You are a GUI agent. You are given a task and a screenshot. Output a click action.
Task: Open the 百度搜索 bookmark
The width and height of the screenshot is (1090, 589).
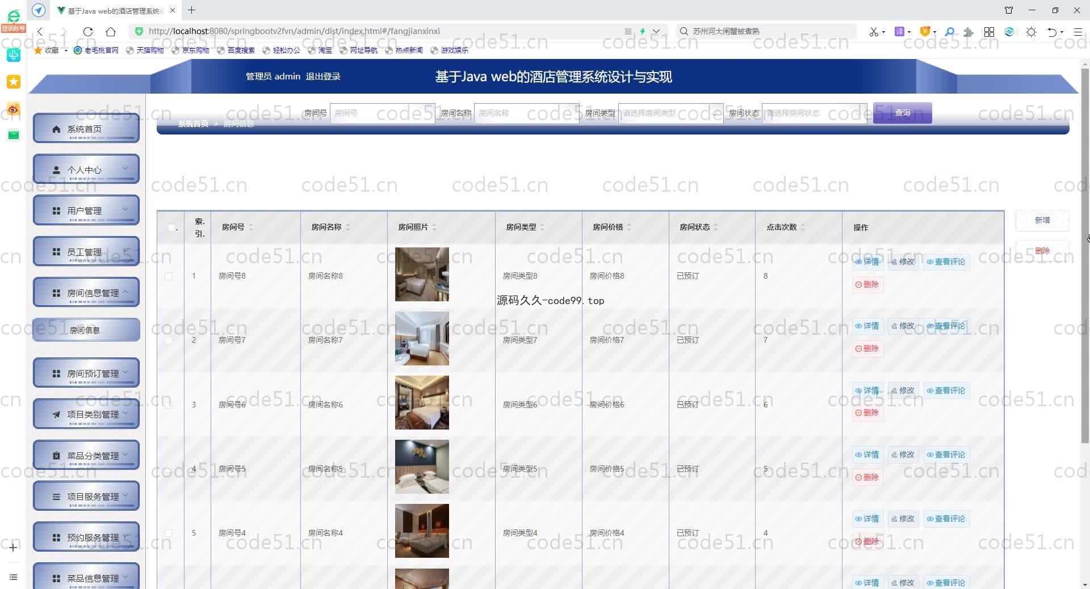click(236, 51)
